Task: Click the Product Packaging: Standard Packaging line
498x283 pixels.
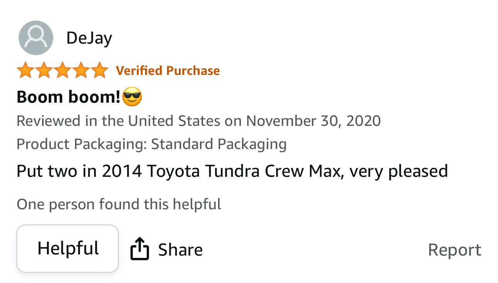Action: pyautogui.click(x=152, y=144)
